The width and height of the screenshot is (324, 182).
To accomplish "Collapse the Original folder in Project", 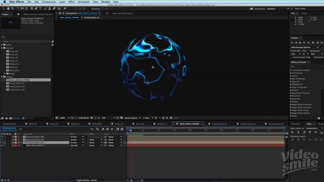I will (x=2, y=48).
